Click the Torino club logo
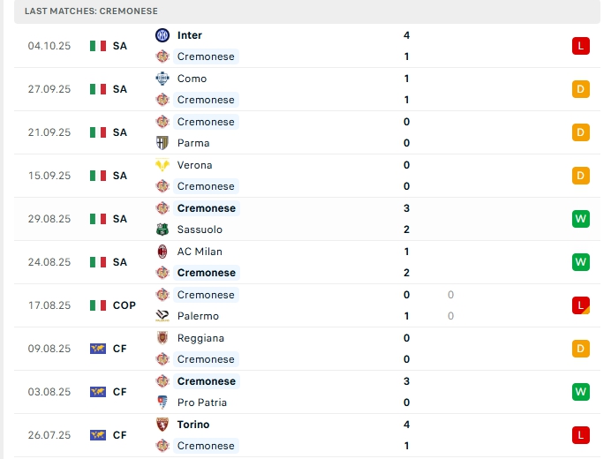611x459 pixels. pyautogui.click(x=162, y=425)
